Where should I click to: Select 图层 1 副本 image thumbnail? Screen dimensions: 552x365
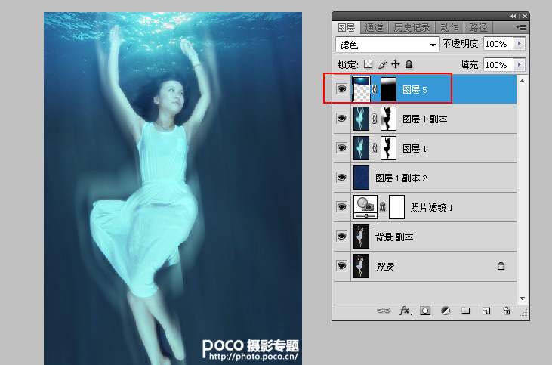click(361, 119)
